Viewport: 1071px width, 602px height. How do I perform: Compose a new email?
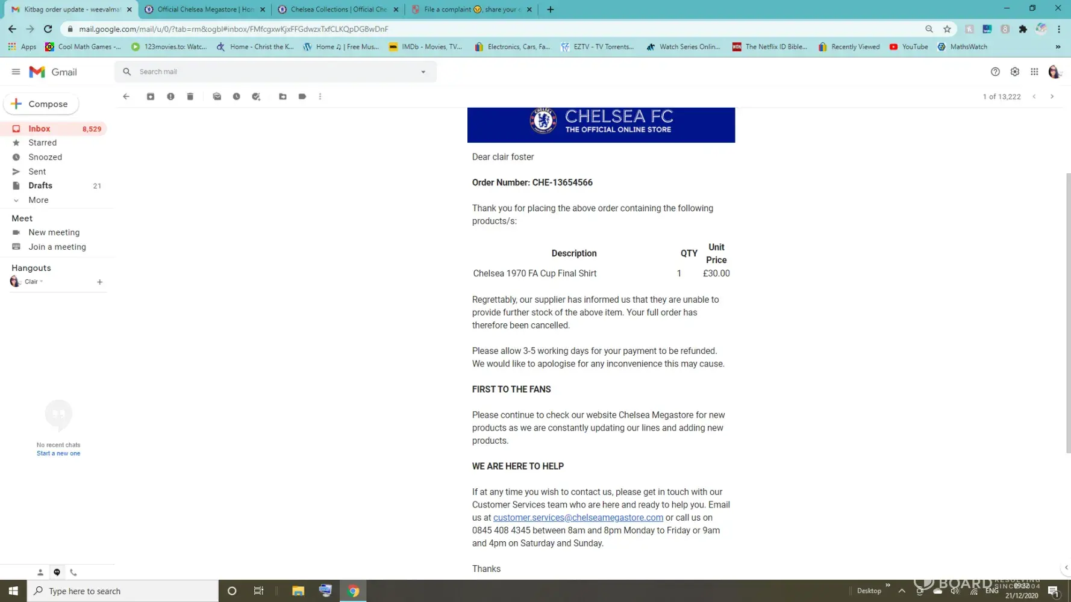41,104
